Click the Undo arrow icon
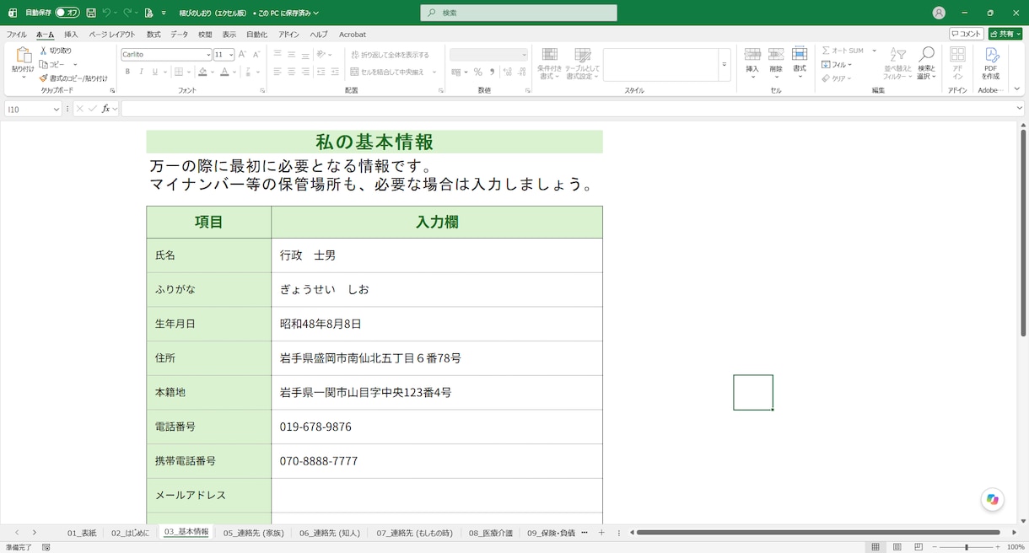This screenshot has height=553, width=1029. [106, 13]
